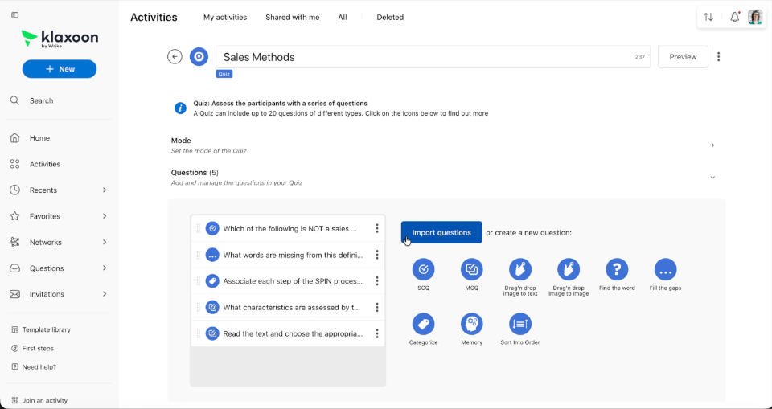Grab drag handle of 'Which of the following' question
The width and height of the screenshot is (772, 409).
tap(199, 228)
